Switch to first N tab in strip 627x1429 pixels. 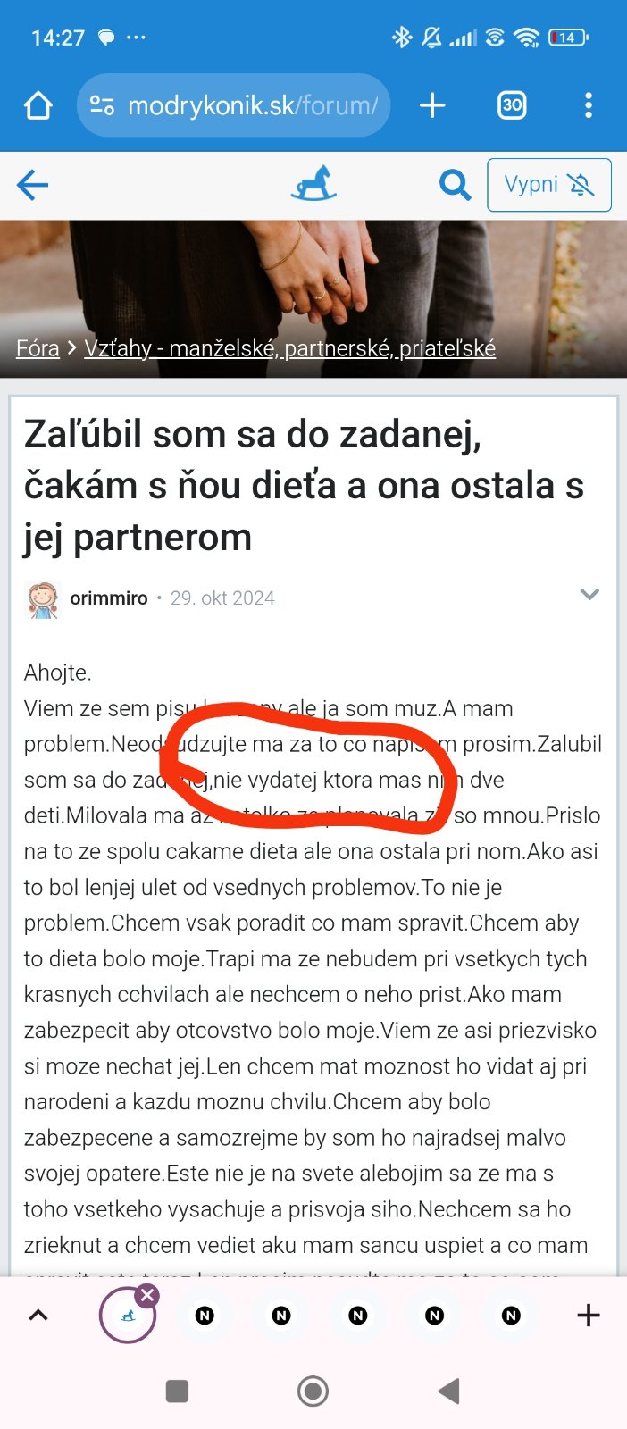click(205, 1315)
